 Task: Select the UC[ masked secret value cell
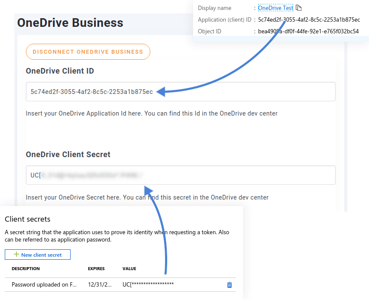tap(148, 284)
